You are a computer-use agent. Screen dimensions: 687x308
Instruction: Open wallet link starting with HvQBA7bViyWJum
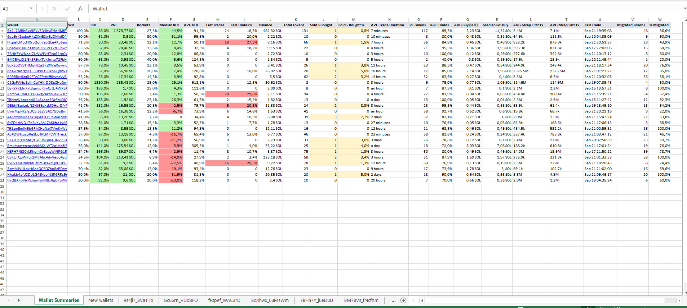[37, 180]
